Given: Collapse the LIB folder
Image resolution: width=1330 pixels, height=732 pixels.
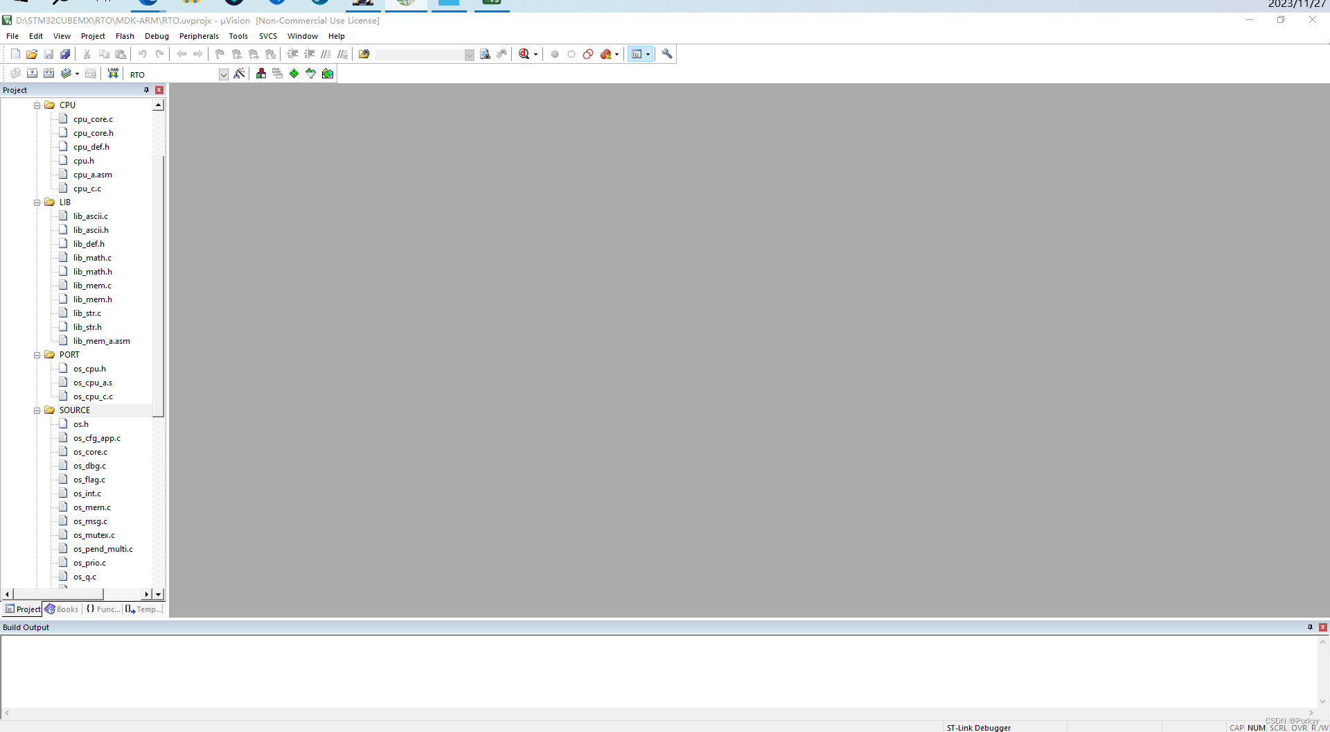Looking at the screenshot, I should (37, 202).
